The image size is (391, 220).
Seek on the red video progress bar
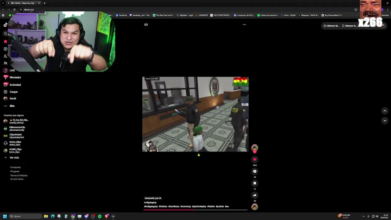[x=195, y=210]
